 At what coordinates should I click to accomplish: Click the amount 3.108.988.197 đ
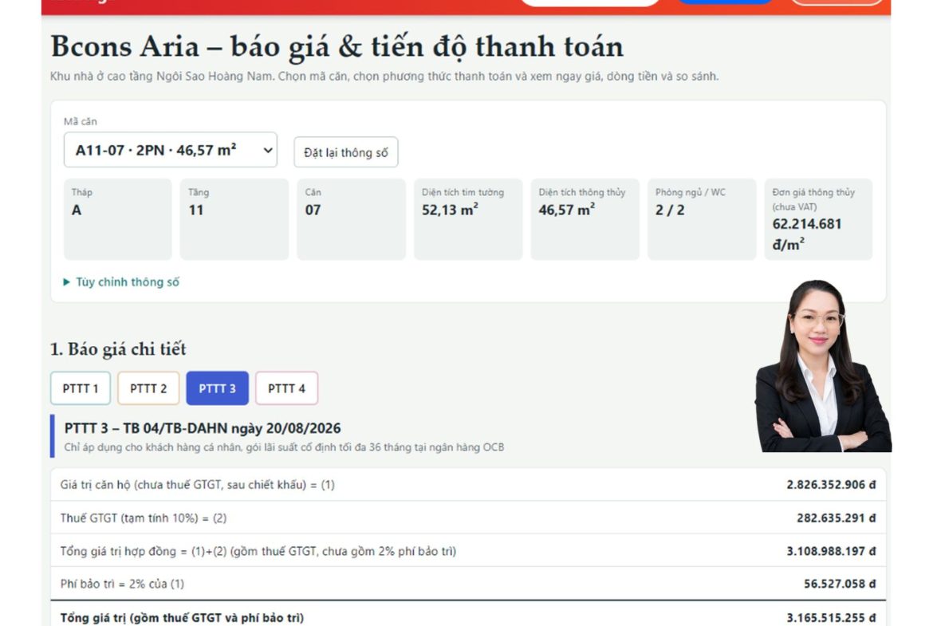pyautogui.click(x=831, y=552)
